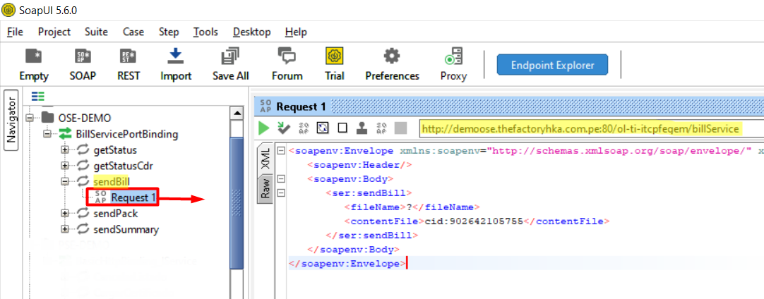
Task: Select Request 1 in the tree
Action: (134, 197)
